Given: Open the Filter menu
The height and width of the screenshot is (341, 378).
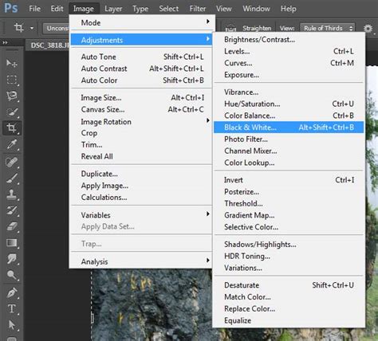Looking at the screenshot, I should 198,9.
